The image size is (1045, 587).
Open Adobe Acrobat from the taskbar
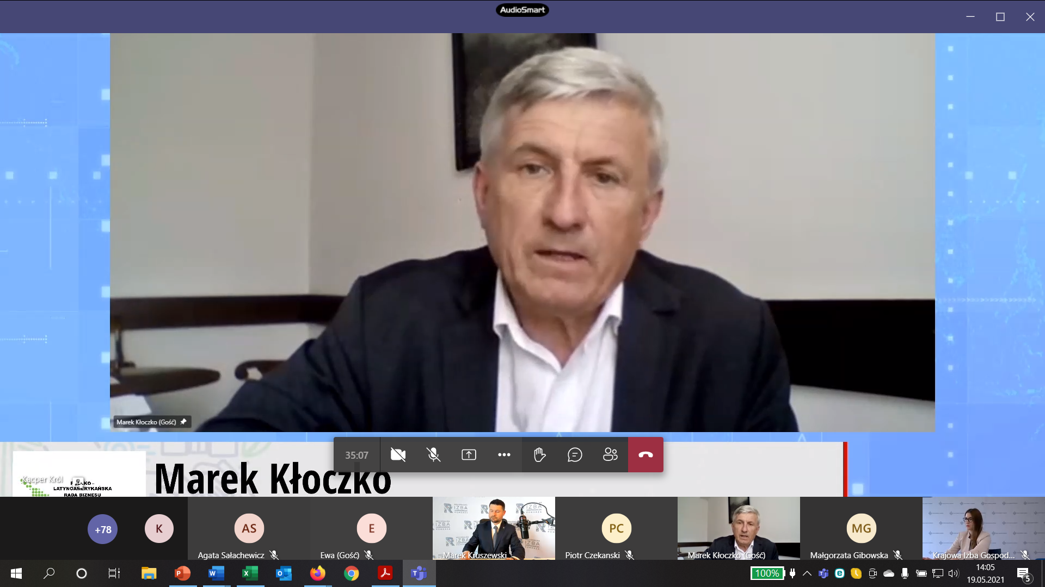click(385, 573)
